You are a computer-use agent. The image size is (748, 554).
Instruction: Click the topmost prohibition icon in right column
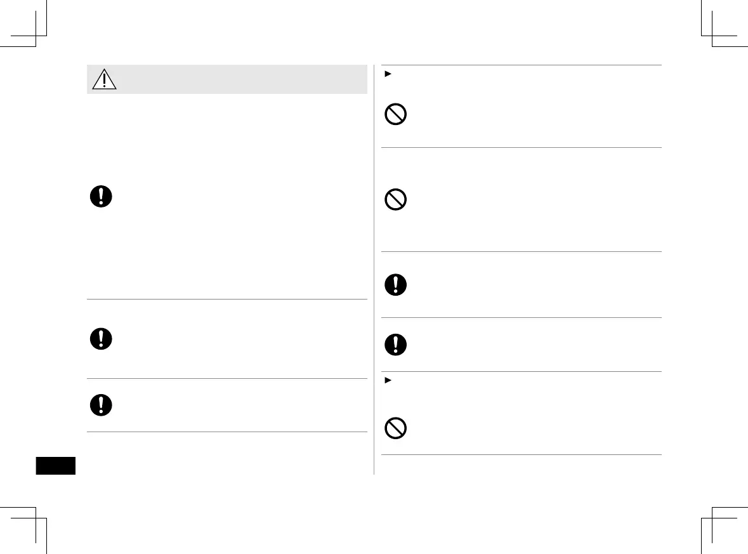point(396,115)
